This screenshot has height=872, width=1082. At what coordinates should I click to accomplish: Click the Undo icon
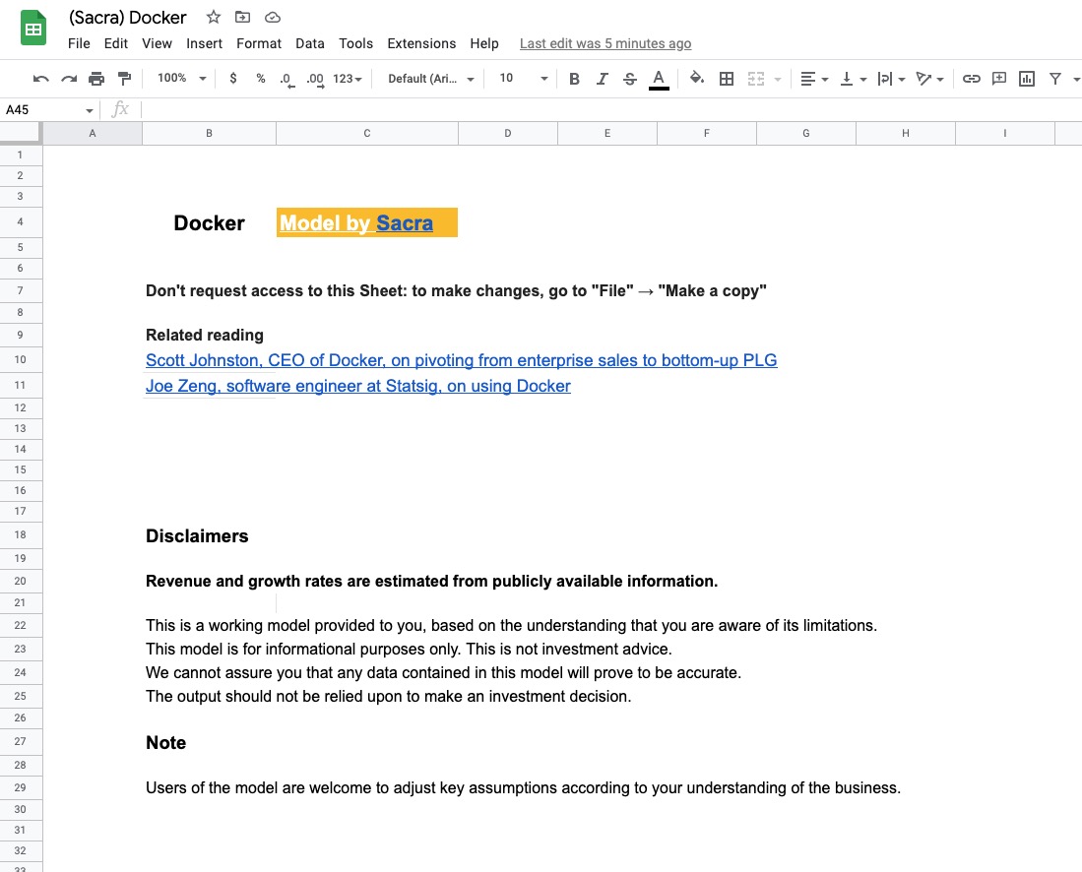point(40,79)
